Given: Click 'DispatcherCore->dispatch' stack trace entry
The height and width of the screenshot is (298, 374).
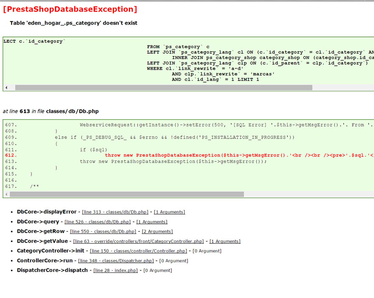Looking at the screenshot, I should [x=52, y=270].
